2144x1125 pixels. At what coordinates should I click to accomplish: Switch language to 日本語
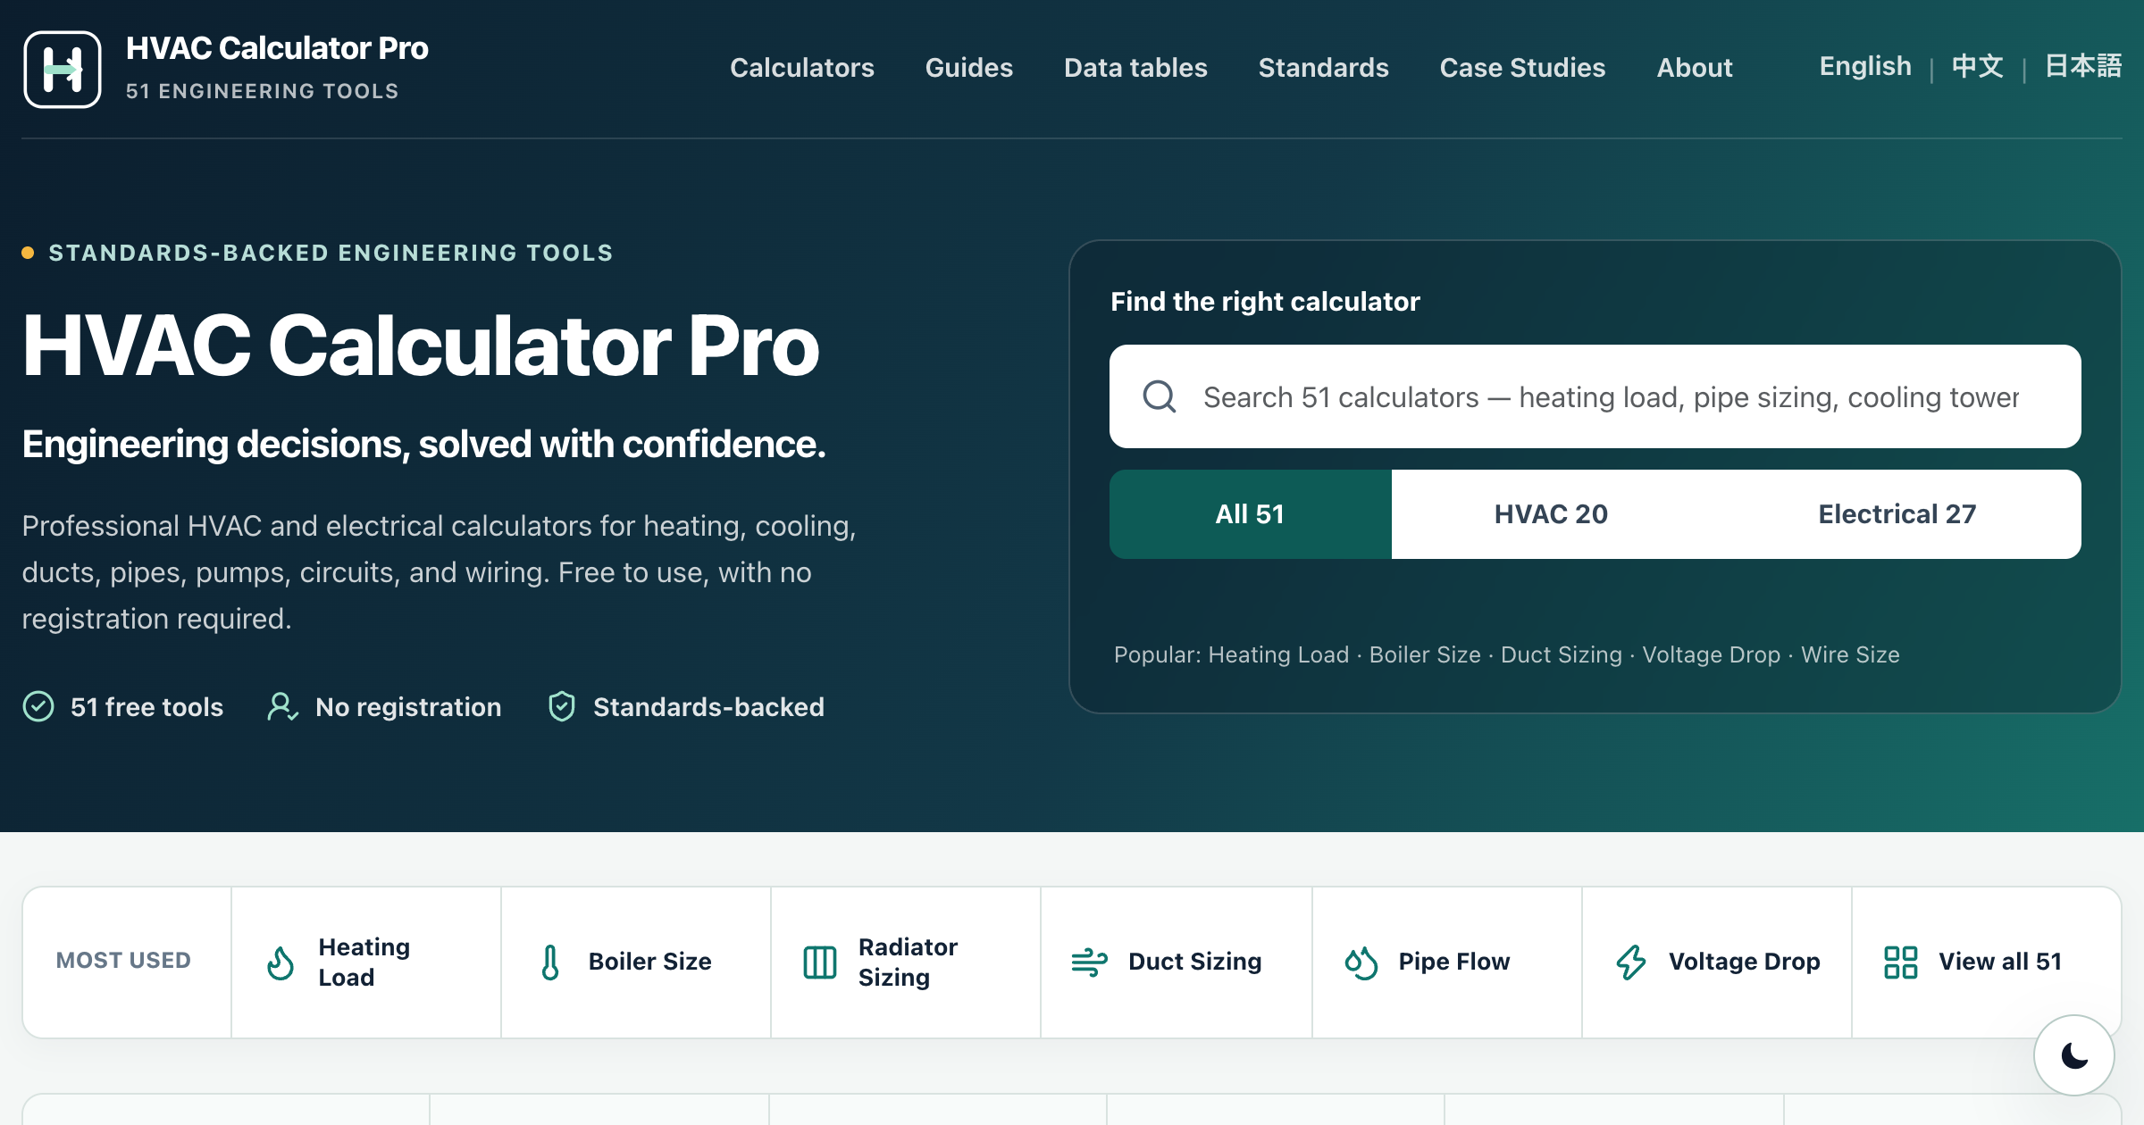point(2083,66)
